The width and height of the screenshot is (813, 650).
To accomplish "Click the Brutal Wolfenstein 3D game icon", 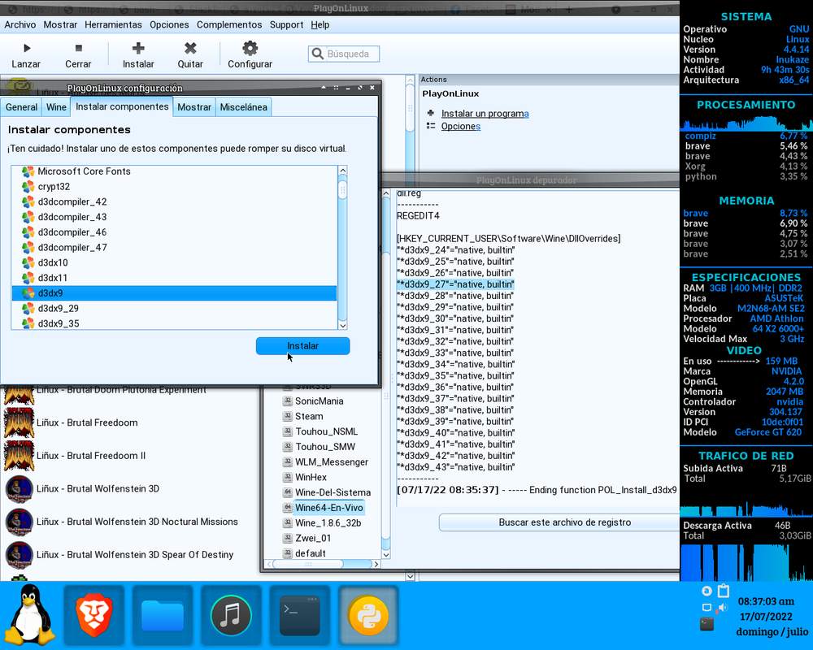I will 20,489.
